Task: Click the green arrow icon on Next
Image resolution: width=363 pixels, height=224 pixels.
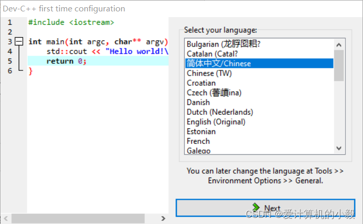Action: click(x=255, y=206)
